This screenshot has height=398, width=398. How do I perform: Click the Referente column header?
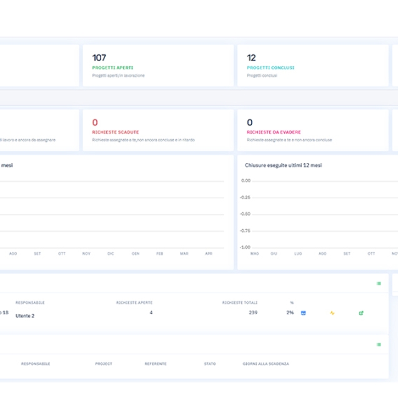156,364
